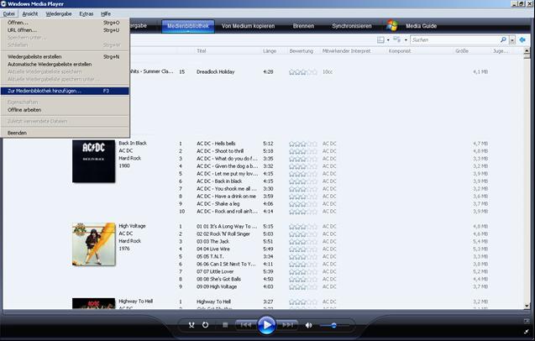Sort by the Titel column header
The width and height of the screenshot is (535, 341).
pos(202,51)
